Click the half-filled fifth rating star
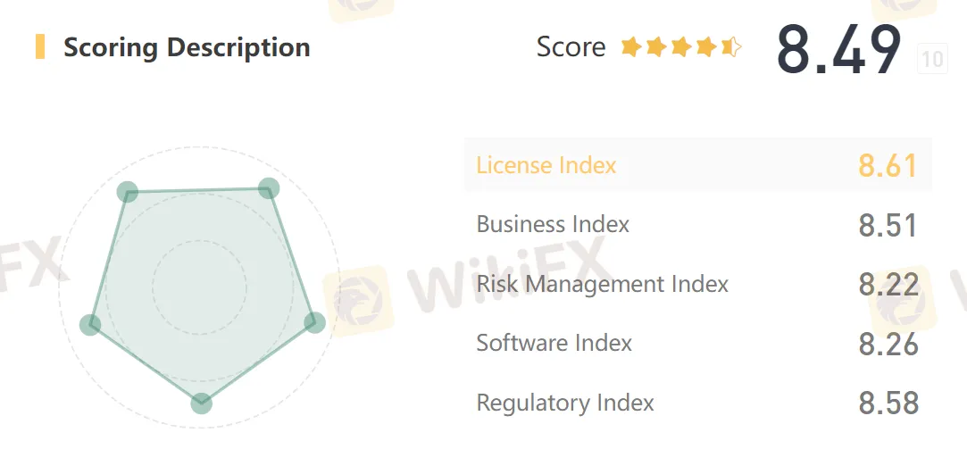 tap(731, 46)
